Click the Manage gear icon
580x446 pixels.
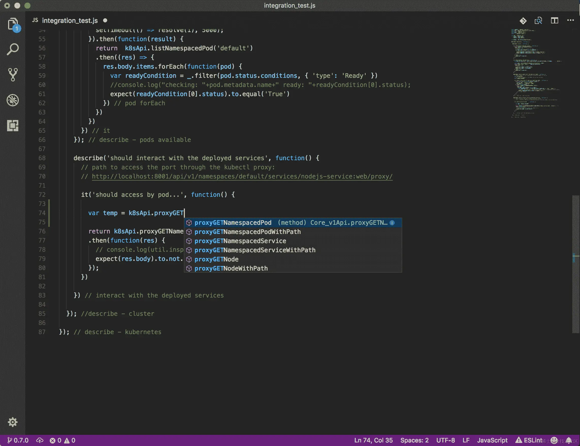point(12,422)
